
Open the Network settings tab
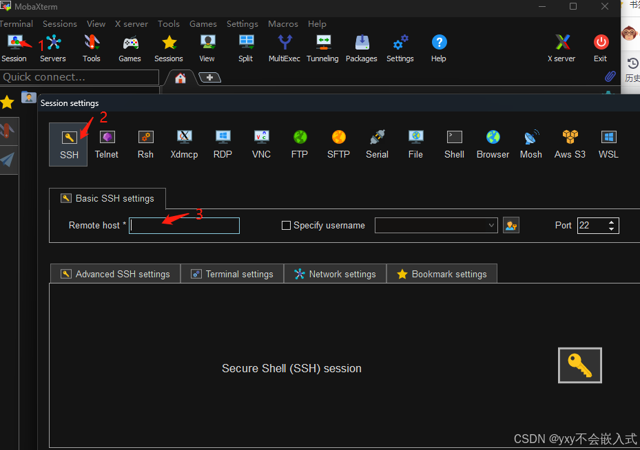(x=335, y=274)
